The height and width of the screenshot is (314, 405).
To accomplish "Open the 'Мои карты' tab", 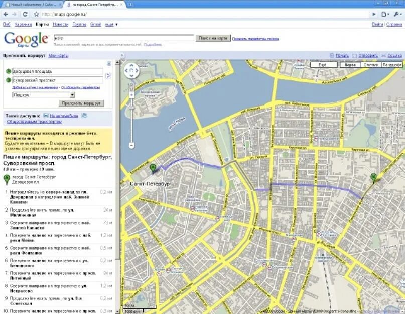I will pyautogui.click(x=58, y=56).
